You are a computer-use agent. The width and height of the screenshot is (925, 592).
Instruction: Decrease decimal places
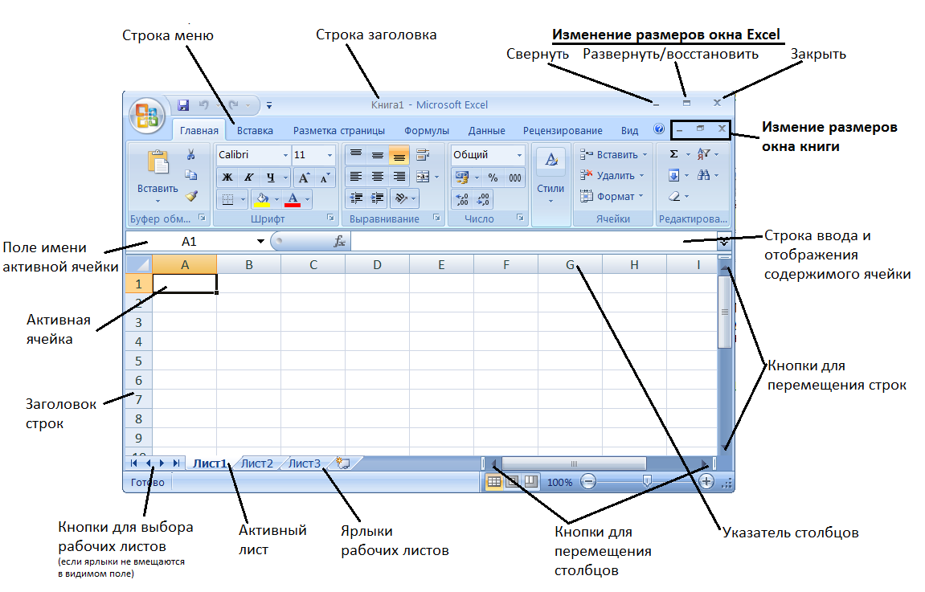click(x=483, y=199)
